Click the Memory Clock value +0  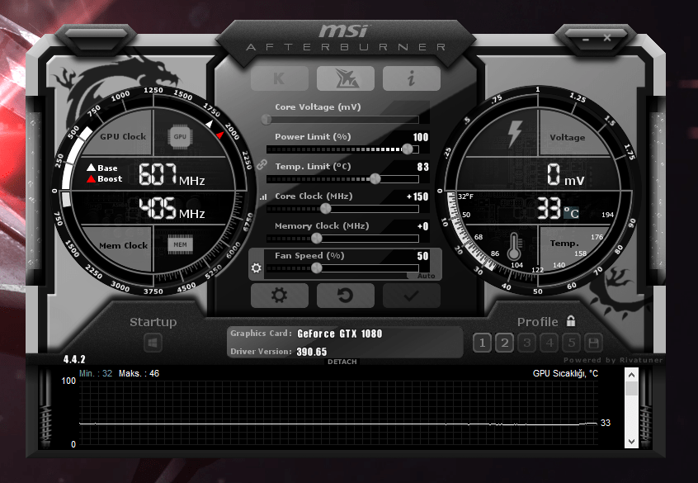coord(423,226)
